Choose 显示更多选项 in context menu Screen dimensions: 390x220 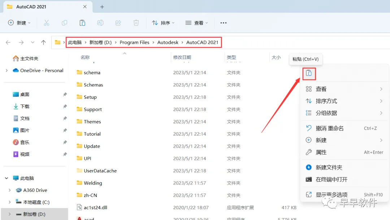(344, 195)
